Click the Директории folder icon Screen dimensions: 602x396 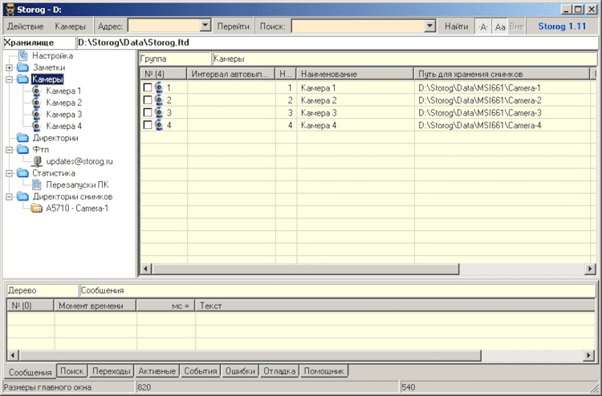point(22,138)
